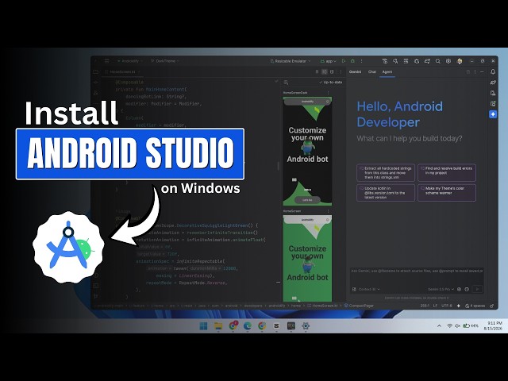This screenshot has width=508, height=381.
Task: Open the CapCut icon on the taskbar
Action: [276, 325]
